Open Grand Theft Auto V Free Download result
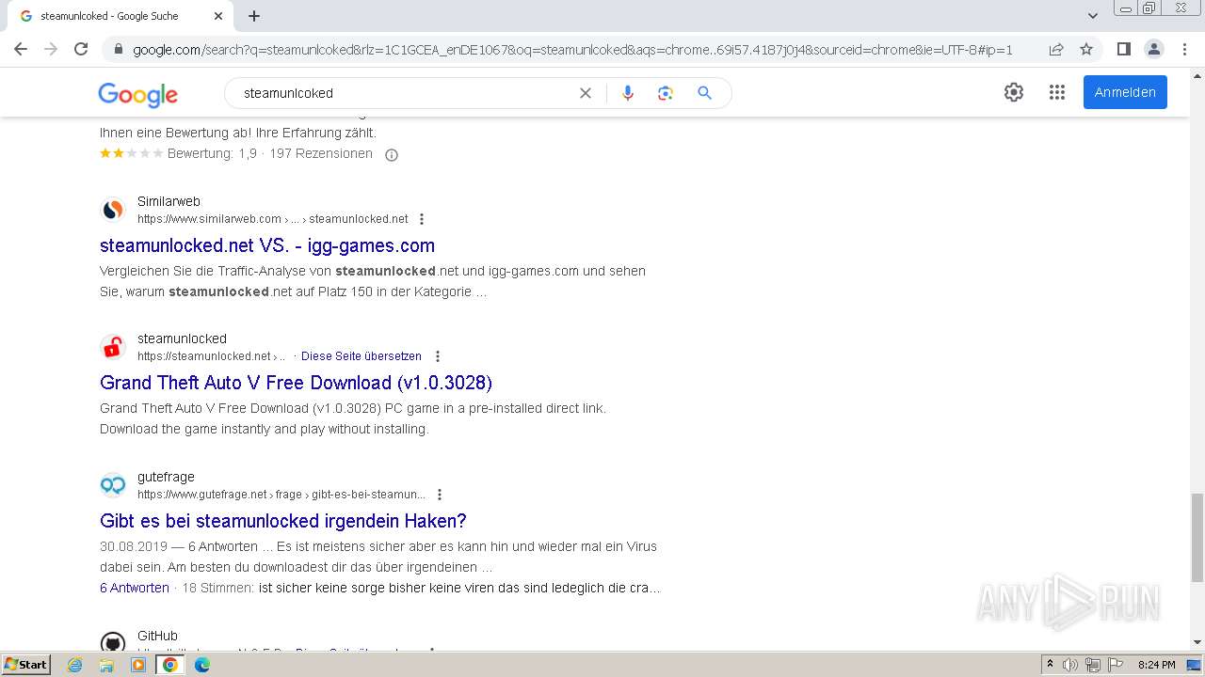Image resolution: width=1205 pixels, height=677 pixels. point(296,383)
